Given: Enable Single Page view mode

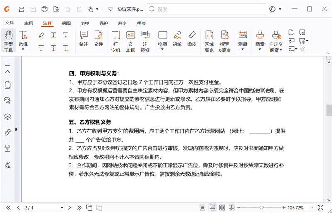Looking at the screenshot, I should (203, 208).
